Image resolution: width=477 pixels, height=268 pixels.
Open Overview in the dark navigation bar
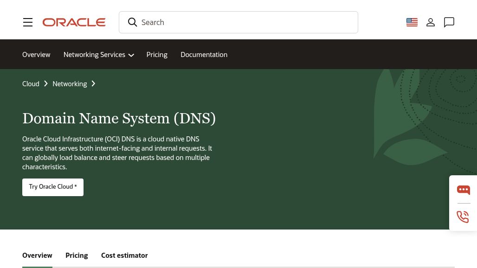pyautogui.click(x=36, y=55)
